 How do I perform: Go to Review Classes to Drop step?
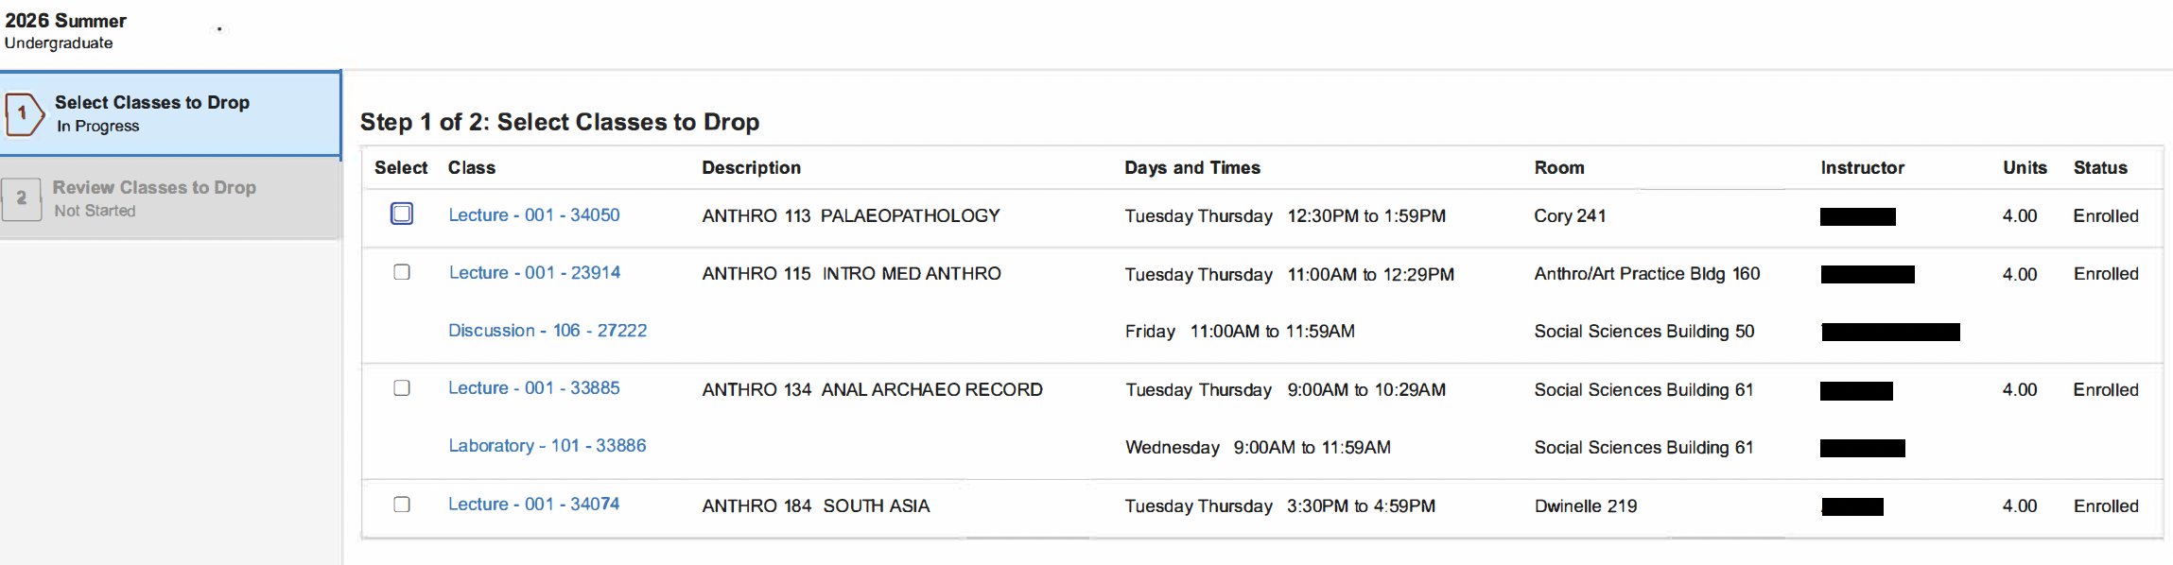click(x=154, y=188)
